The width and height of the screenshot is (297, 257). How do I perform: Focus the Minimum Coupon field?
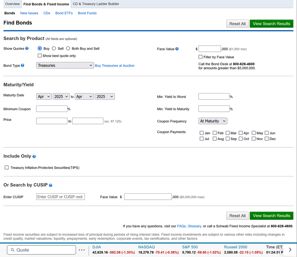52,109
